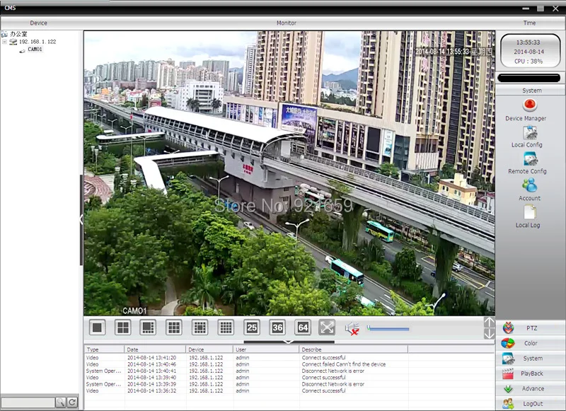Select log row dated 13:36:32
The width and height of the screenshot is (566, 411).
(x=289, y=390)
